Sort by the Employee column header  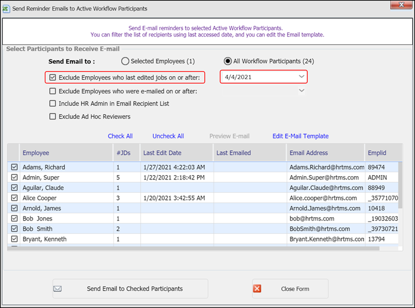36,153
